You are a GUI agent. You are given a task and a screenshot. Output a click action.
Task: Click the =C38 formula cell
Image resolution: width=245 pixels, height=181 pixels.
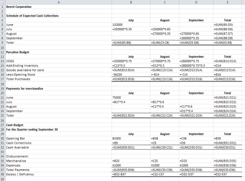pos(196,138)
